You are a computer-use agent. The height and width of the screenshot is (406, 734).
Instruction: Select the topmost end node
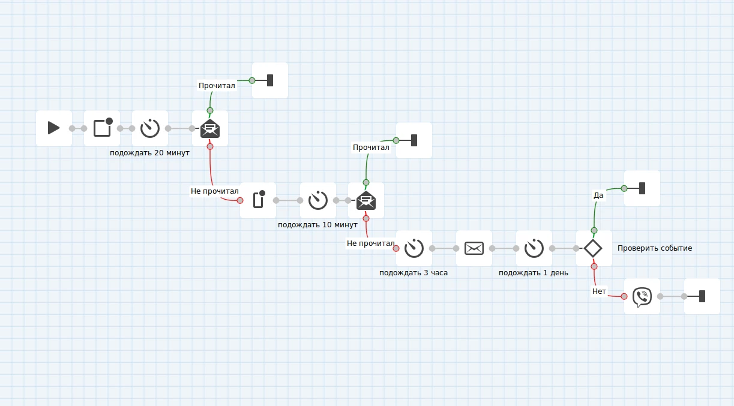click(269, 80)
